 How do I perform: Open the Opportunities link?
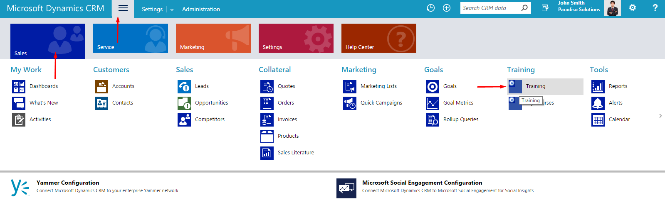(x=211, y=103)
